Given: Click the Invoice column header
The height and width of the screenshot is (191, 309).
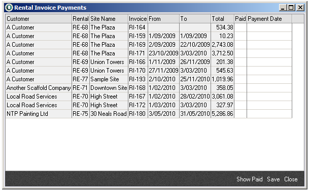Looking at the screenshot, I should [138, 19].
